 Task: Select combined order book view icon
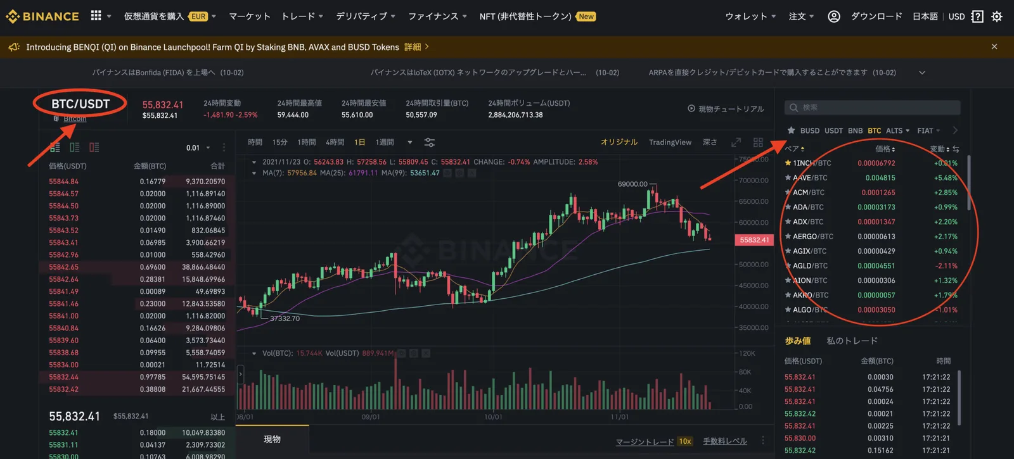[x=55, y=148]
